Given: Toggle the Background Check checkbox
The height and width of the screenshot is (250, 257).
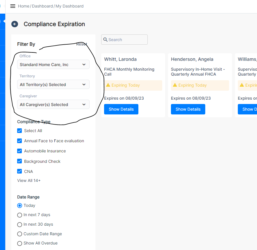Looking at the screenshot, I should point(19,161).
